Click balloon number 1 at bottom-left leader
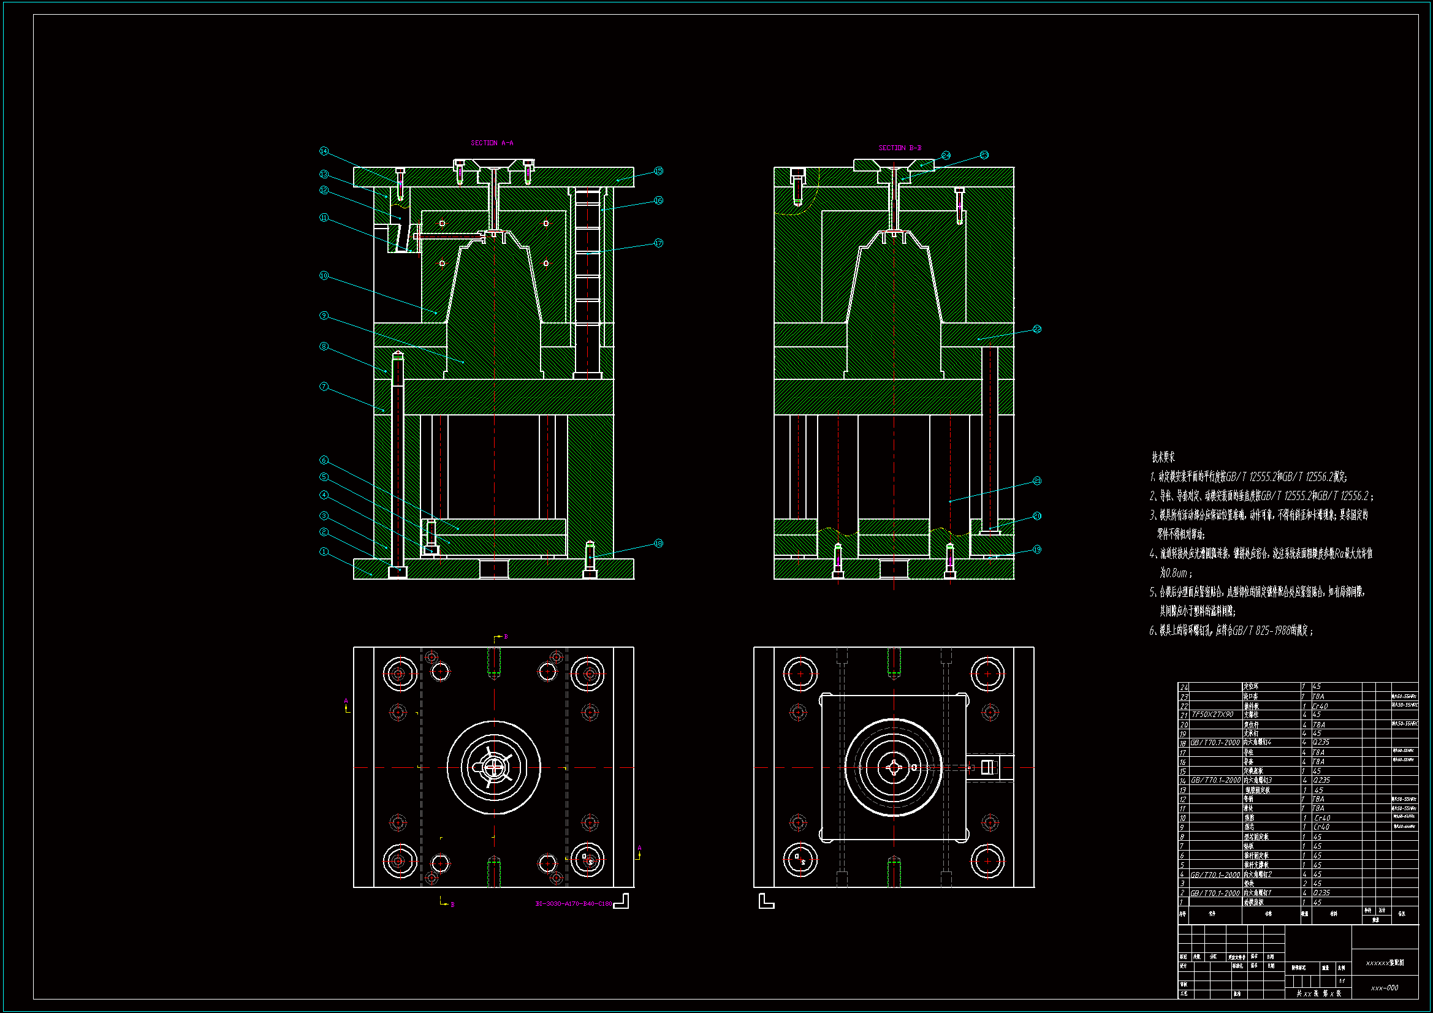The height and width of the screenshot is (1013, 1433). pos(323,552)
